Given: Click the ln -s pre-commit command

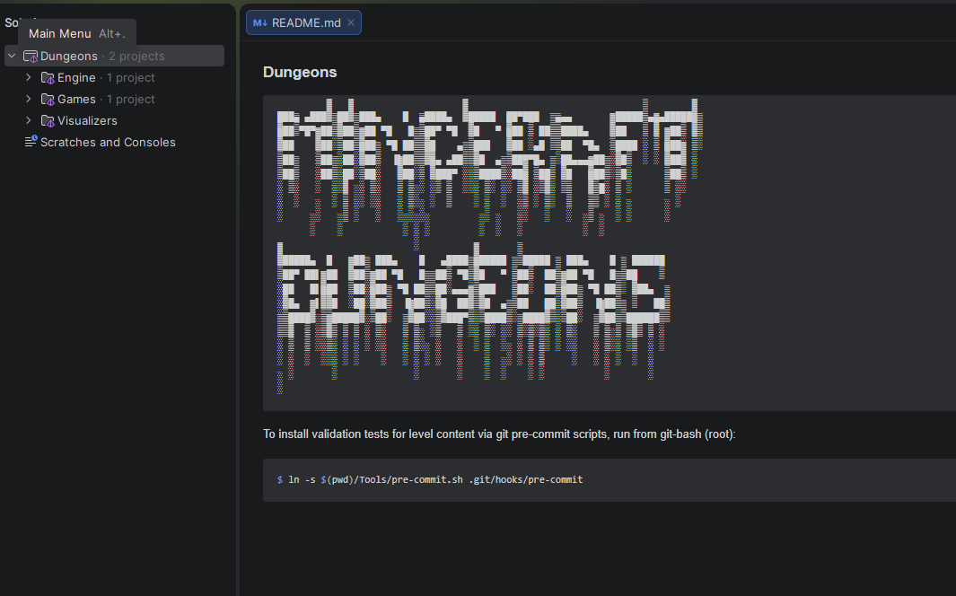Looking at the screenshot, I should click(x=430, y=479).
